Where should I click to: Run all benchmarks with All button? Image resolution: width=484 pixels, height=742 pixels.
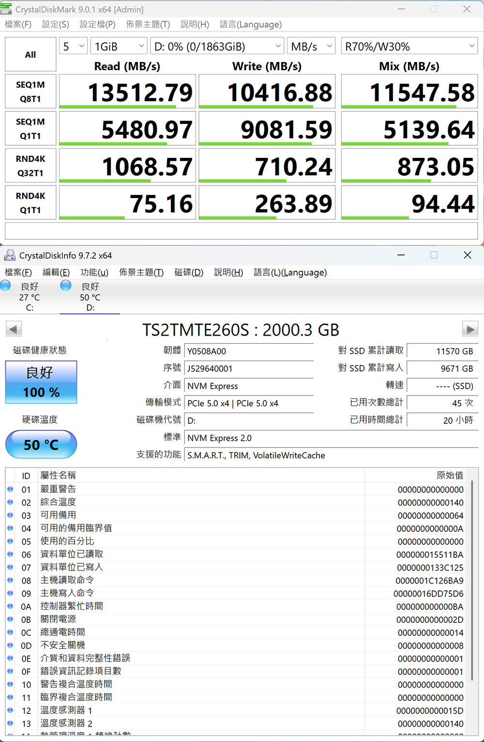pyautogui.click(x=30, y=55)
